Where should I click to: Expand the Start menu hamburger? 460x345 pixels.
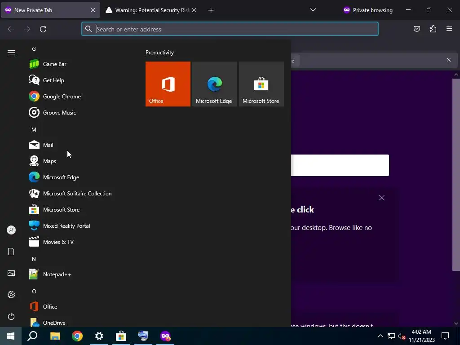pyautogui.click(x=11, y=52)
